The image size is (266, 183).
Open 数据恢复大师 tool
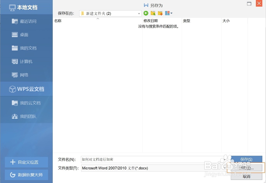click(x=26, y=175)
